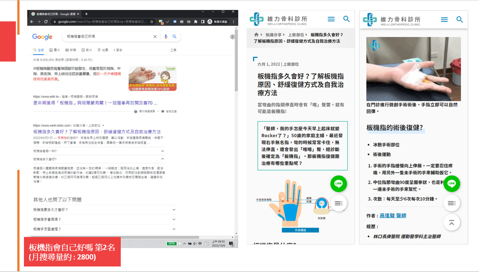Image resolution: width=479 pixels, height=272 pixels.
Task: Open hamburger menu in right clinic page
Action: [x=444, y=19]
